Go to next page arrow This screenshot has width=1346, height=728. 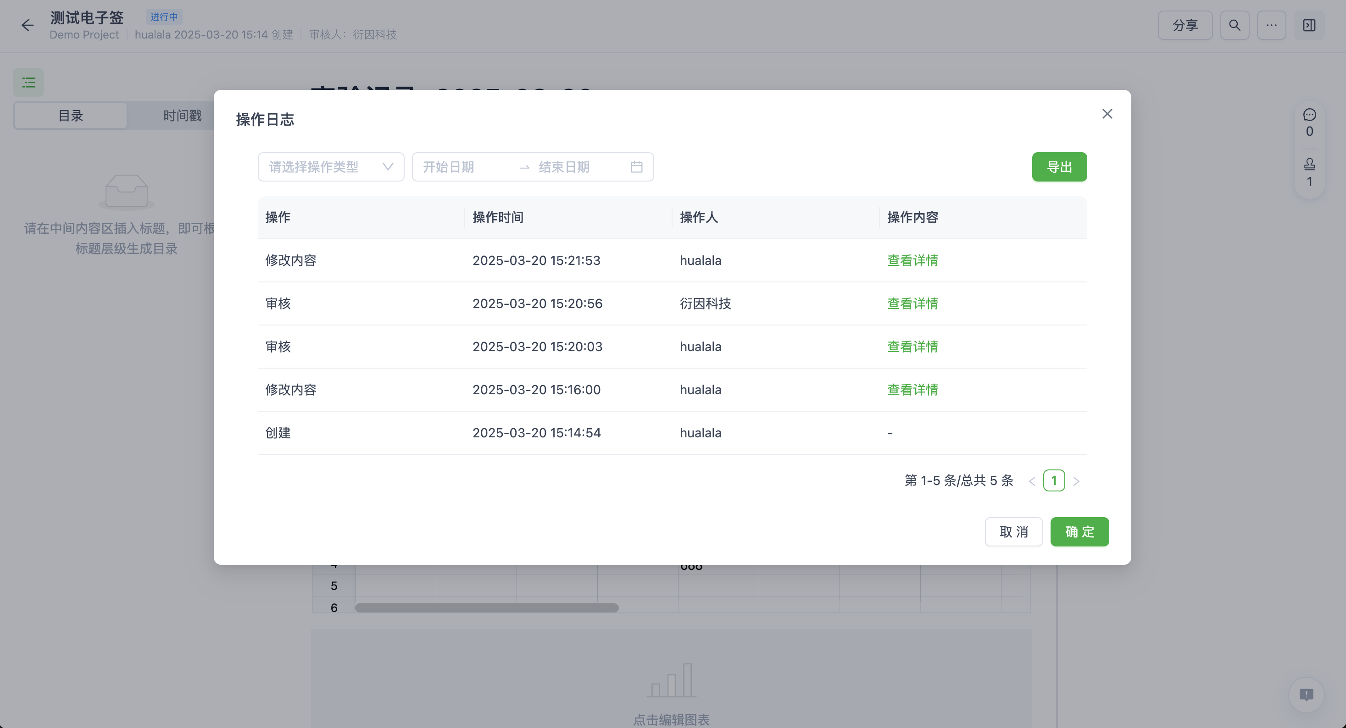coord(1076,481)
